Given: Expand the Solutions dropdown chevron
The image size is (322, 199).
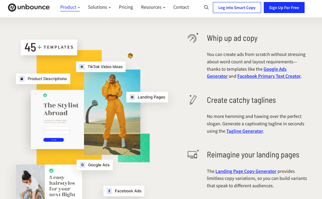Looking at the screenshot, I should pyautogui.click(x=110, y=8).
